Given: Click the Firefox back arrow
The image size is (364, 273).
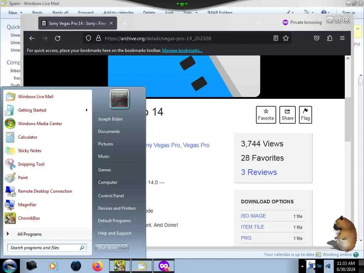Looking at the screenshot, I should coord(32,38).
